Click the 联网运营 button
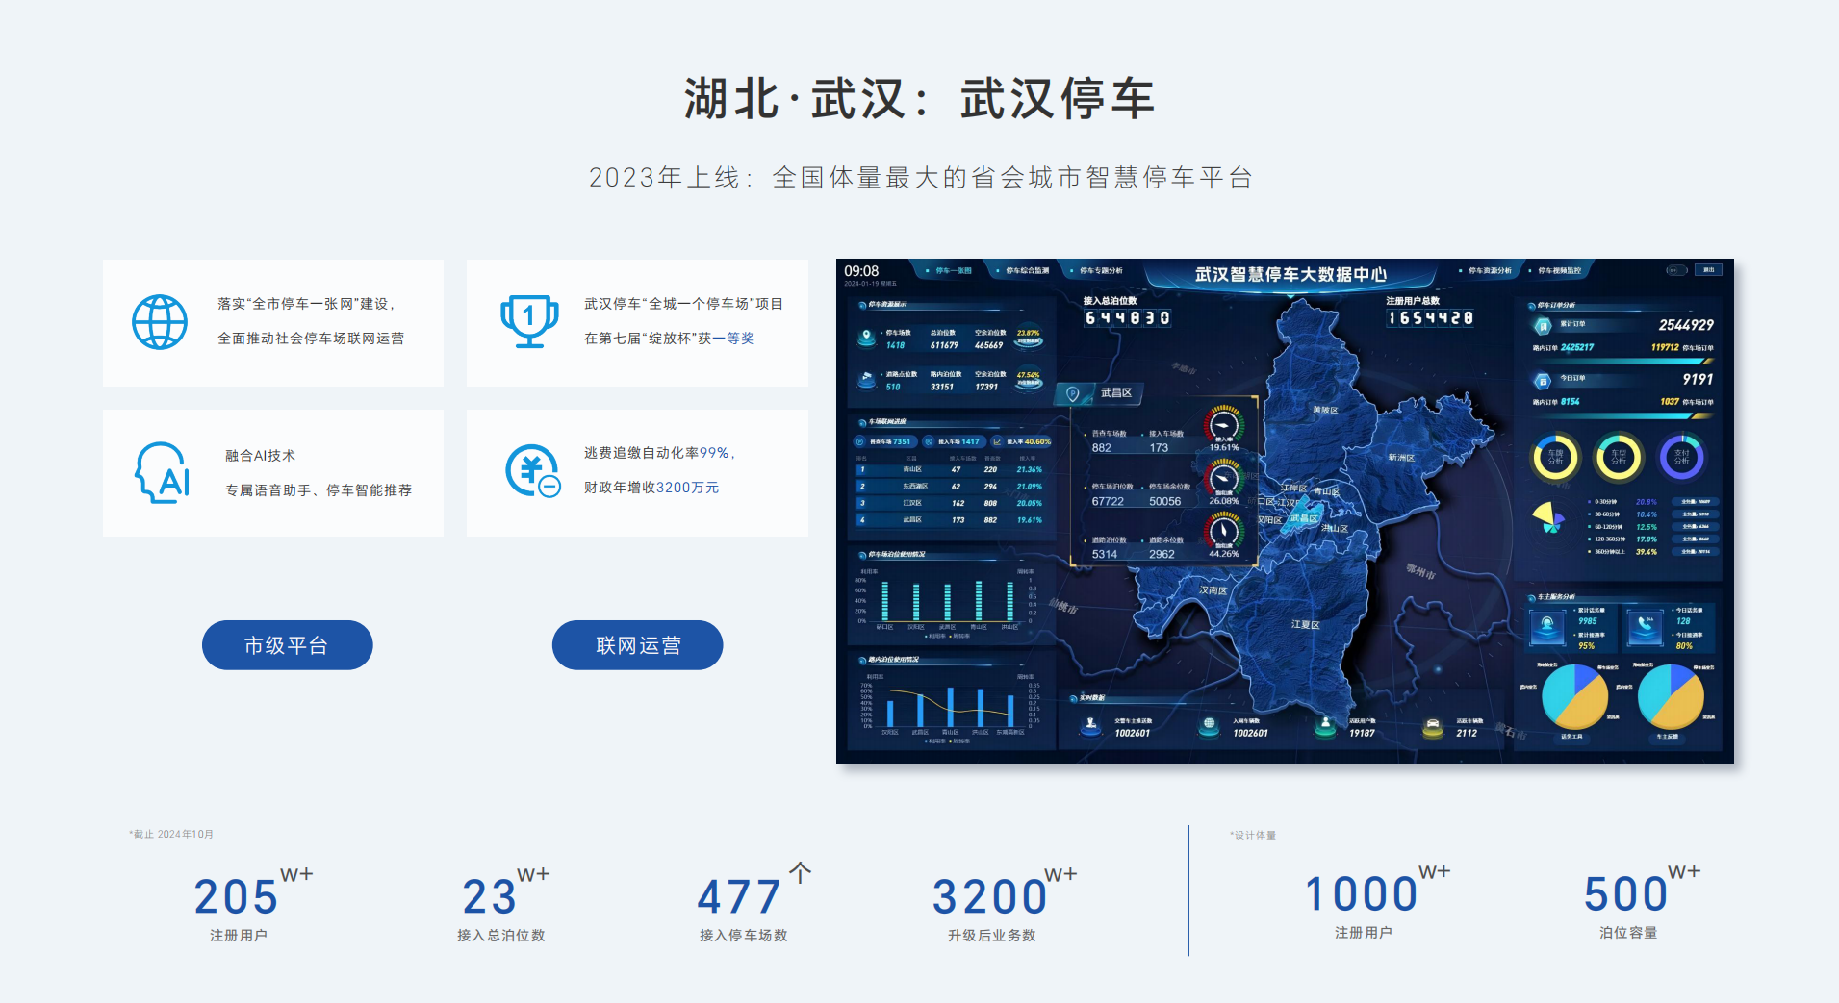The height and width of the screenshot is (1003, 1839). click(637, 645)
